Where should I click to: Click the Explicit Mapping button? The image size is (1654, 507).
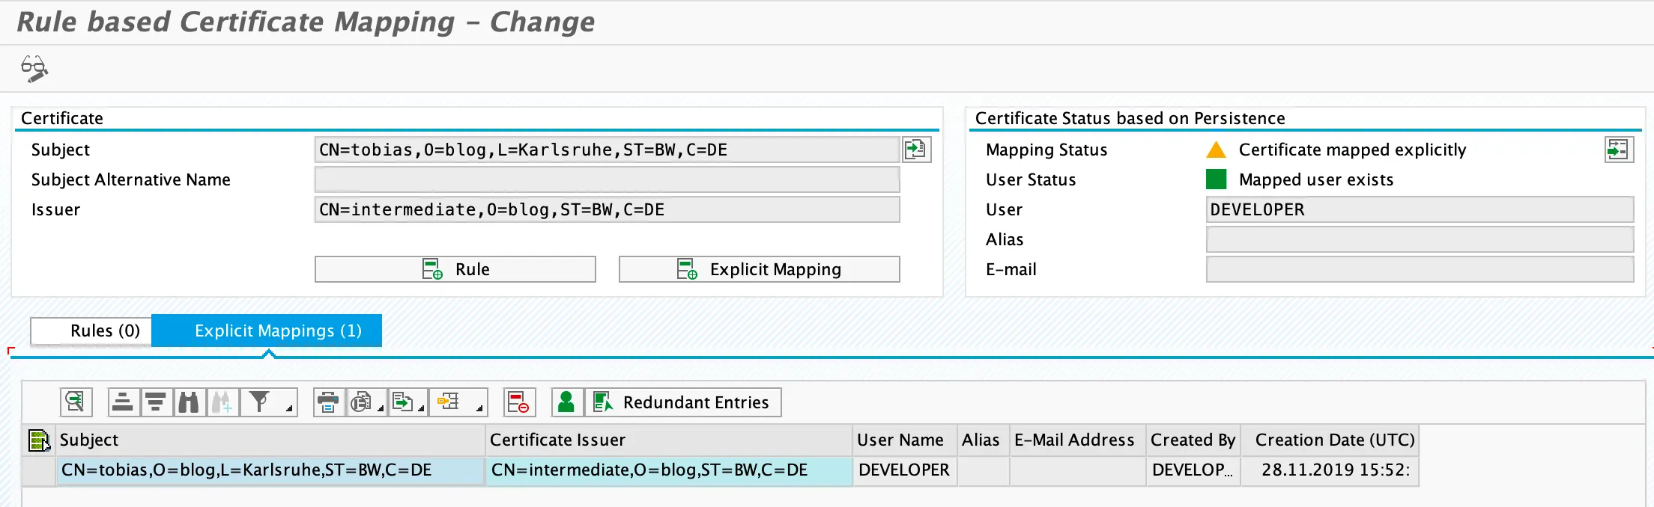[759, 269]
